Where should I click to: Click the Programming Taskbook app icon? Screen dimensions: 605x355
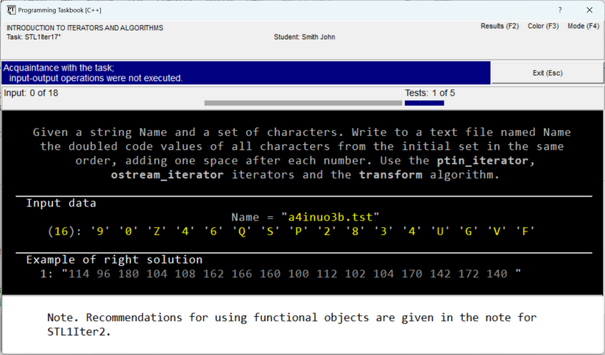pyautogui.click(x=11, y=10)
